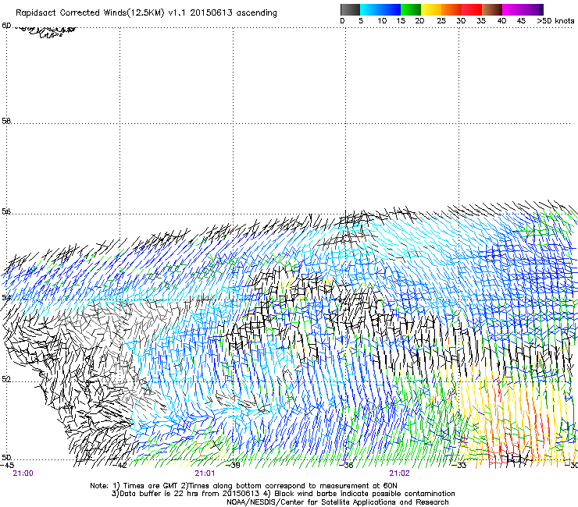The height and width of the screenshot is (507, 578).
Task: Click the latitude label '52'
Action: [x=6, y=379]
